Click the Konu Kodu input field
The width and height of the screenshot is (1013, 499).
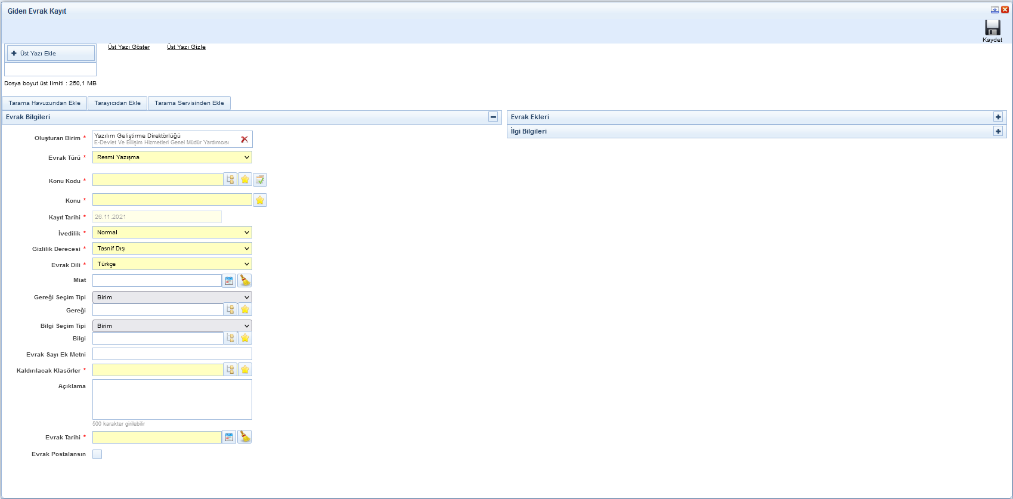[158, 179]
